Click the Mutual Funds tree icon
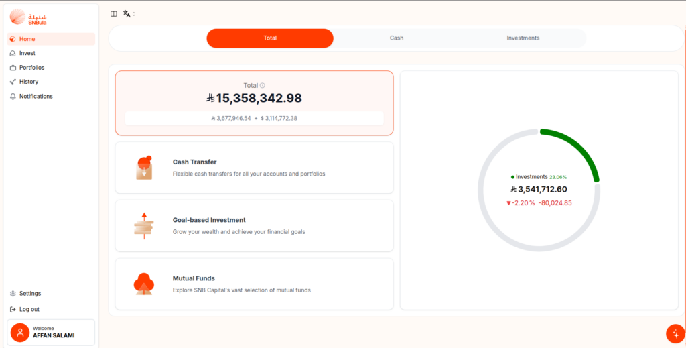The width and height of the screenshot is (686, 348). [144, 284]
